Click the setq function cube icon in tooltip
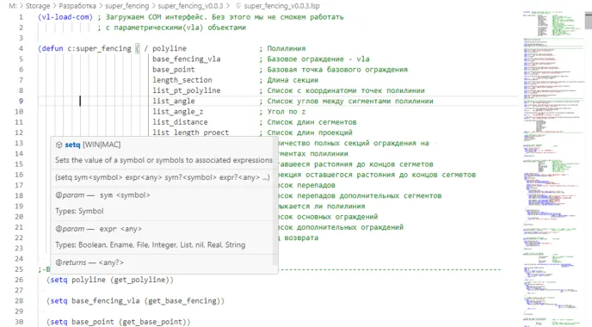The image size is (592, 327). 59,145
